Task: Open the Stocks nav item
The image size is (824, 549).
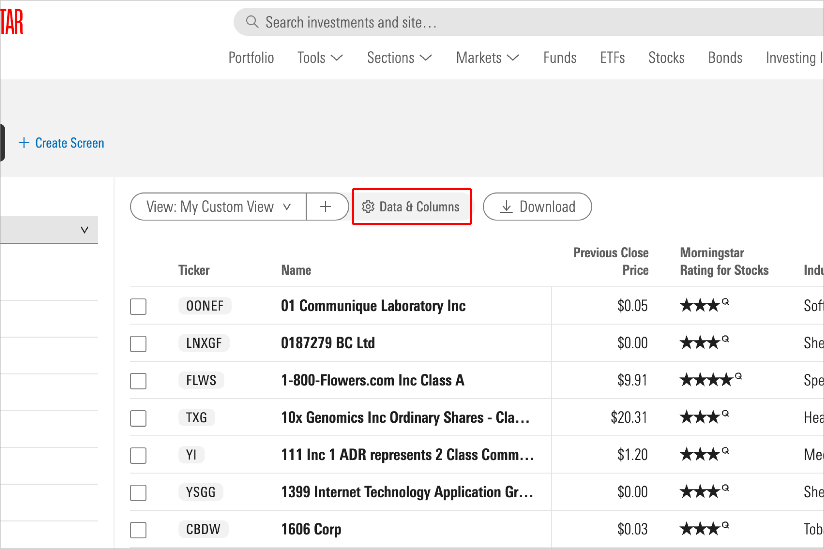Action: click(666, 58)
